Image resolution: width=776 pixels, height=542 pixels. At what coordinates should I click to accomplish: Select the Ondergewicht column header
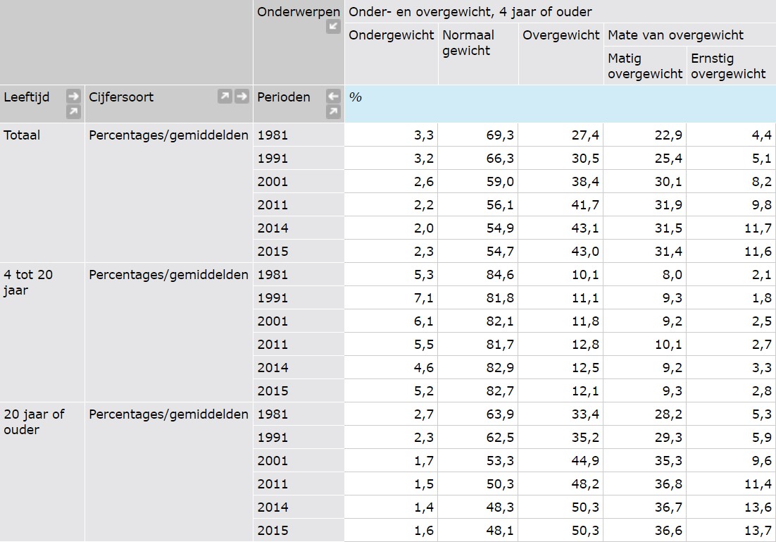(391, 35)
